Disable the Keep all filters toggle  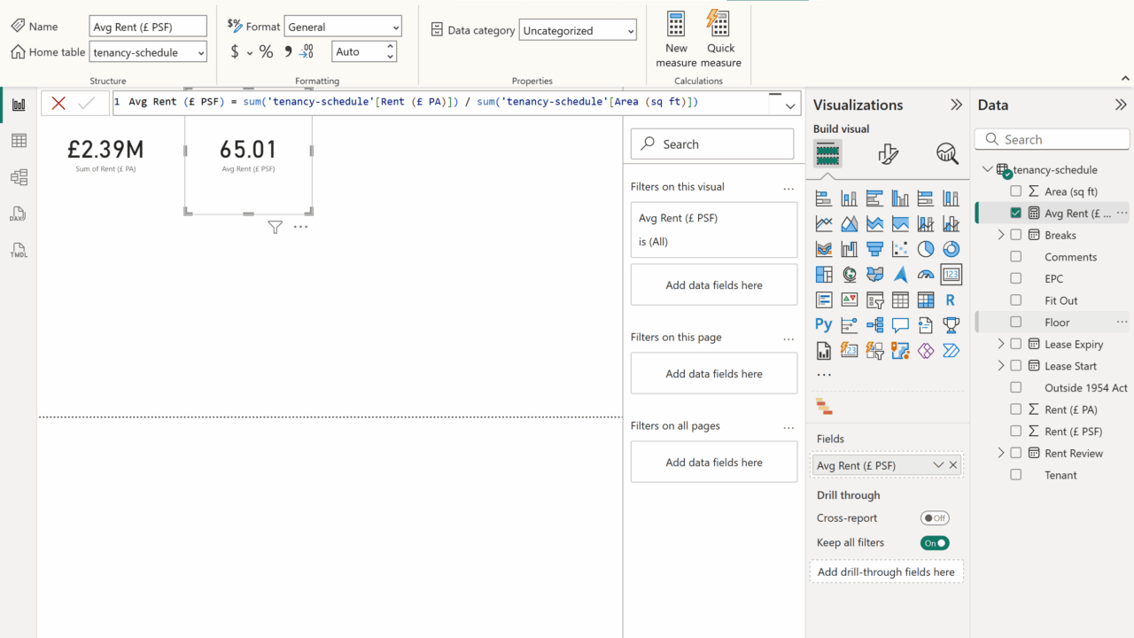pos(934,543)
